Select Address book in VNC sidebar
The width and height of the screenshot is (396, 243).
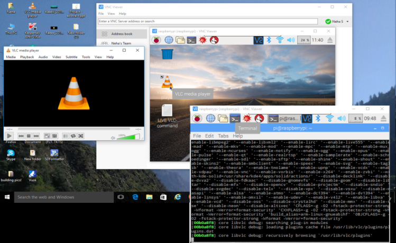click(122, 34)
